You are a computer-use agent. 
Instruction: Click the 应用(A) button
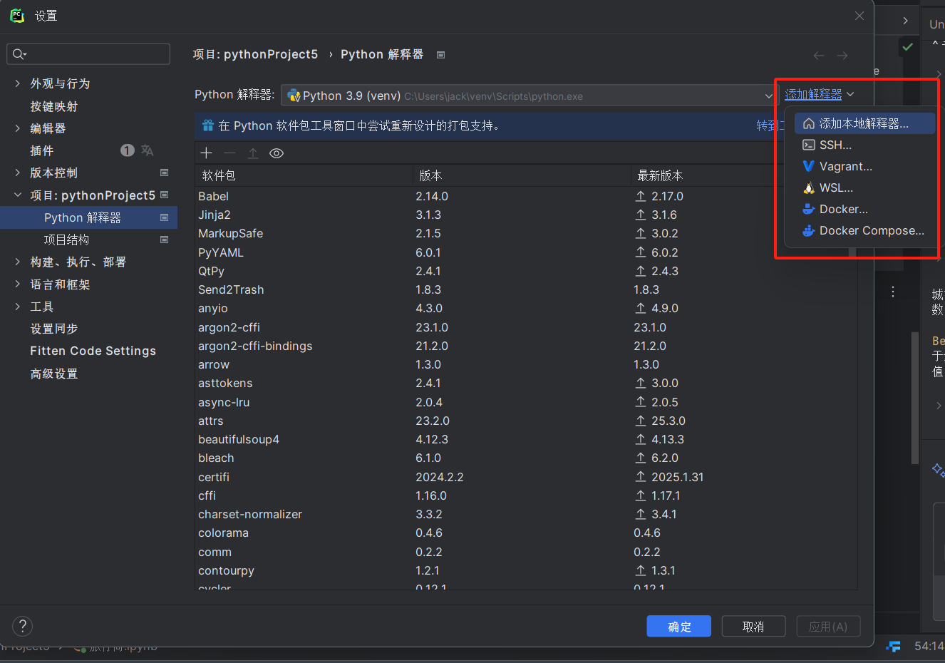point(828,627)
